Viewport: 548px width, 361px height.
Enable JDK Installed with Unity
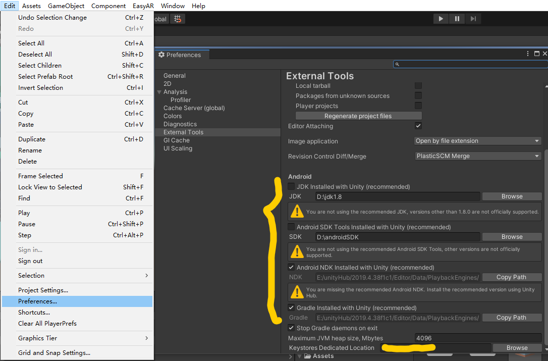pos(291,186)
